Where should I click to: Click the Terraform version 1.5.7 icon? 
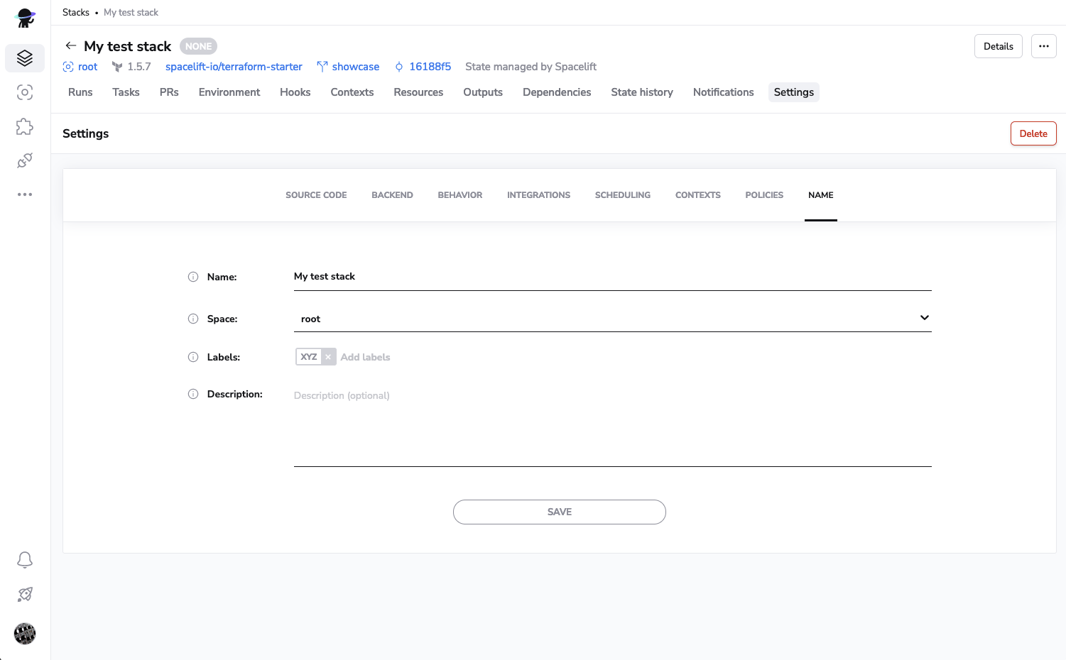tap(117, 67)
